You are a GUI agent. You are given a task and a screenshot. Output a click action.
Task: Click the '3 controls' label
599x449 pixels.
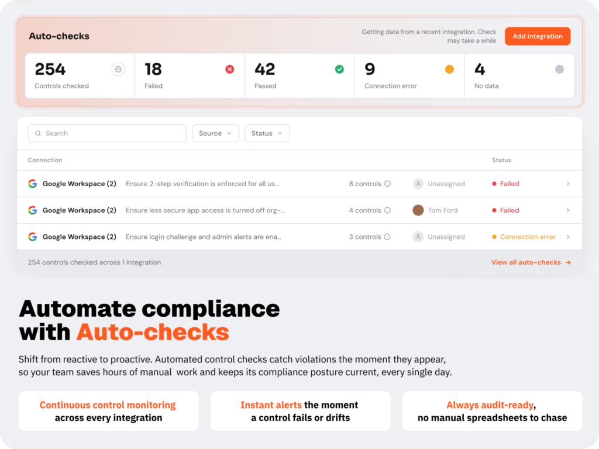tap(365, 237)
